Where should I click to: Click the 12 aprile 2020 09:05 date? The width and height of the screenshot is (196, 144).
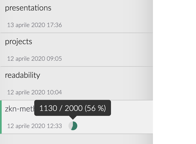coord(35,59)
